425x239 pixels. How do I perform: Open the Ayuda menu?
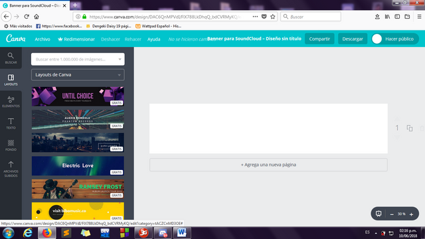(x=153, y=39)
